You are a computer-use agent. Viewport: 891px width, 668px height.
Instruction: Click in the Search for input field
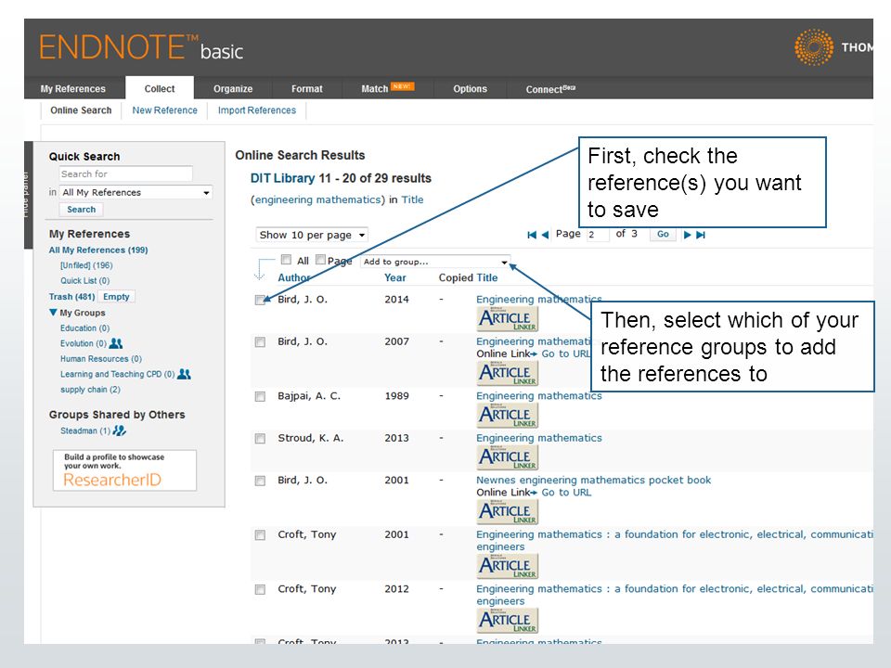125,173
